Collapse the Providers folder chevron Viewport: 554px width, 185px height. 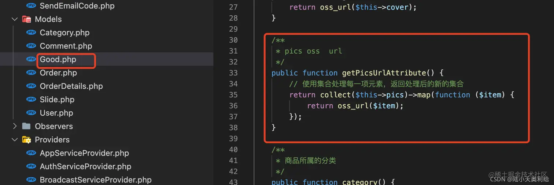(15, 140)
